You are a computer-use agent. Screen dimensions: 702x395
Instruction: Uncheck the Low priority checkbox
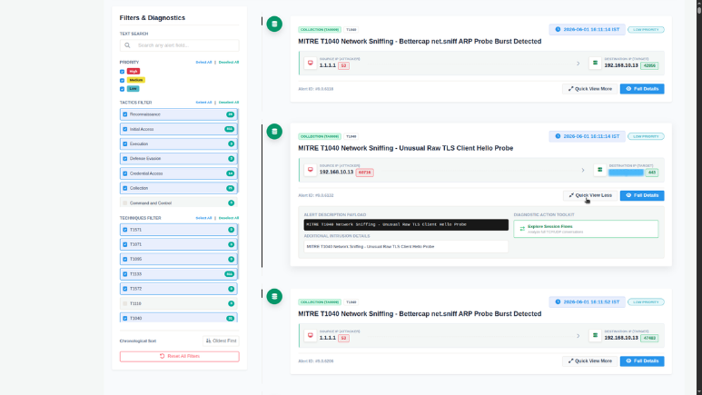tap(123, 89)
